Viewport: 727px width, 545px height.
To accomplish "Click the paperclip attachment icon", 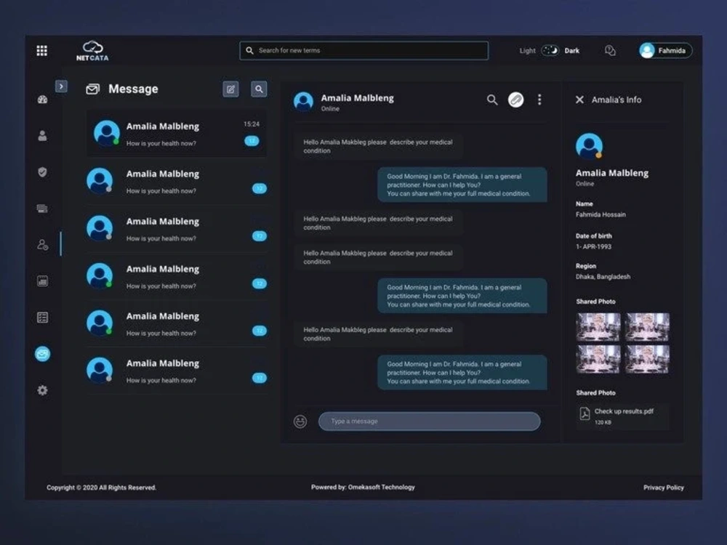I will click(515, 100).
